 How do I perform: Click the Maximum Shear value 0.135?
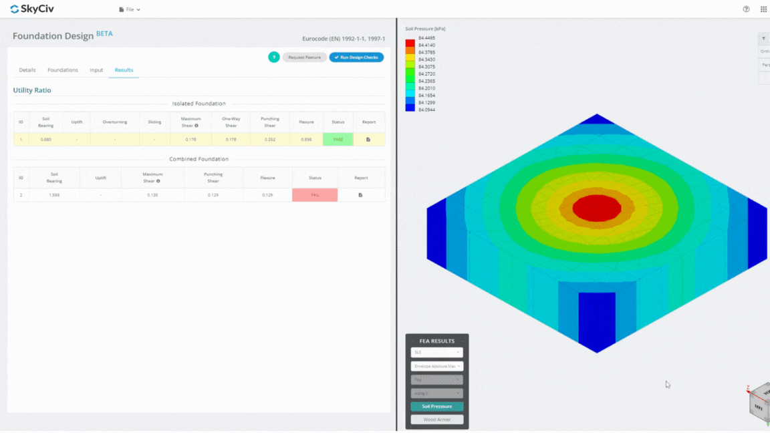coord(152,195)
